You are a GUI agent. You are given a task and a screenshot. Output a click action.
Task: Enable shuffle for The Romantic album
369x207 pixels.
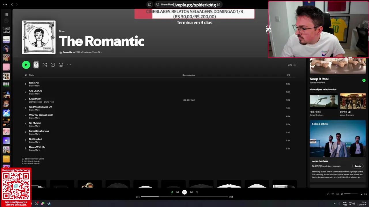pyautogui.click(x=45, y=65)
